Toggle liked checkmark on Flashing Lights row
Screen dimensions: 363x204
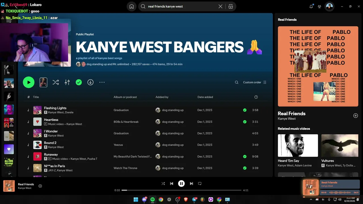245,110
